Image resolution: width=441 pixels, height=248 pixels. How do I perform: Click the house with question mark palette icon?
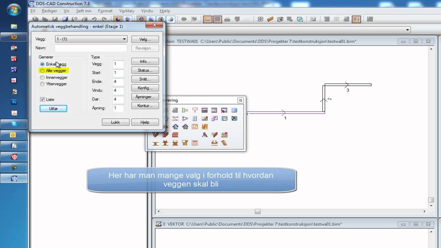pyautogui.click(x=175, y=127)
